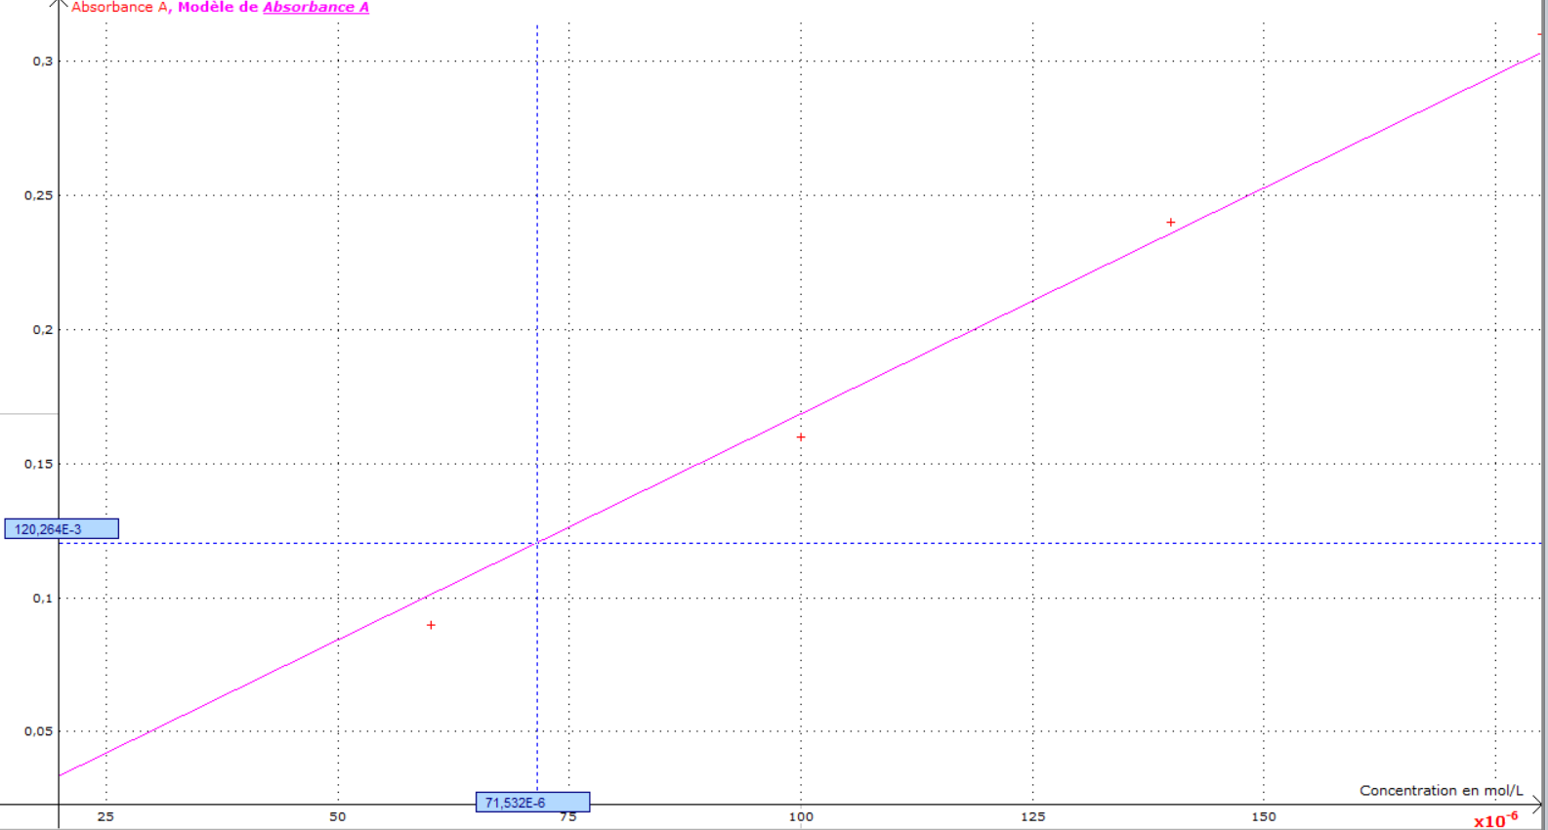Click the red x10⁻⁶ scale factor label
This screenshot has width=1548, height=830.
[1496, 820]
